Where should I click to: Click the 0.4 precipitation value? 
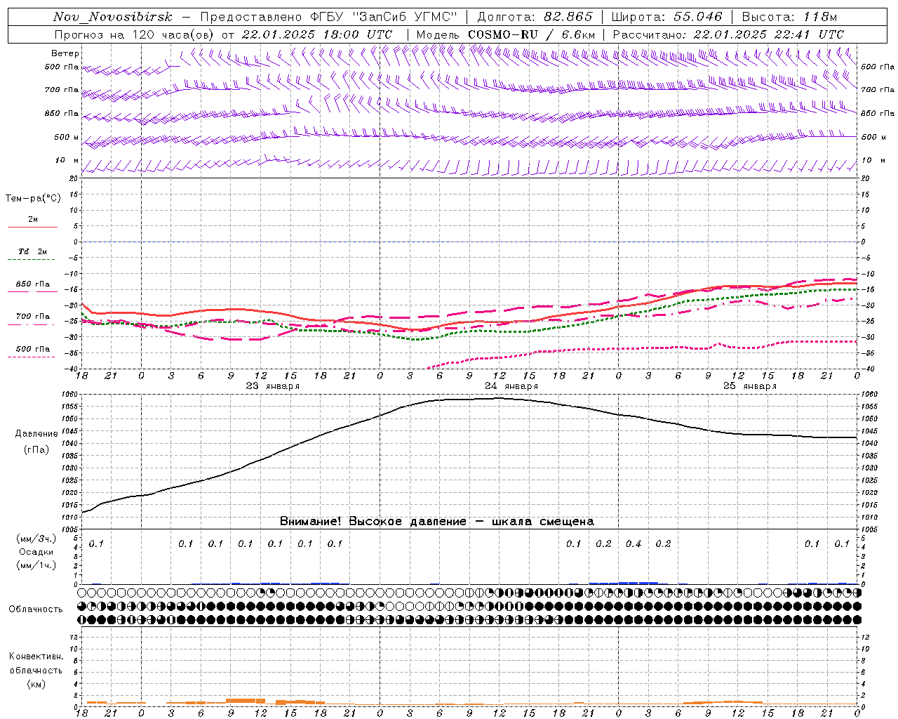click(x=634, y=544)
